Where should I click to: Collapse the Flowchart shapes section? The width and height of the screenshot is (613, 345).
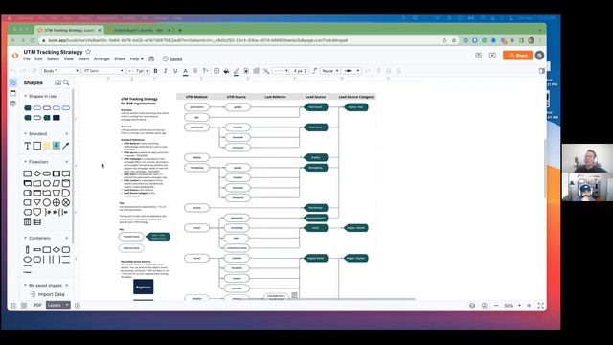coord(26,162)
